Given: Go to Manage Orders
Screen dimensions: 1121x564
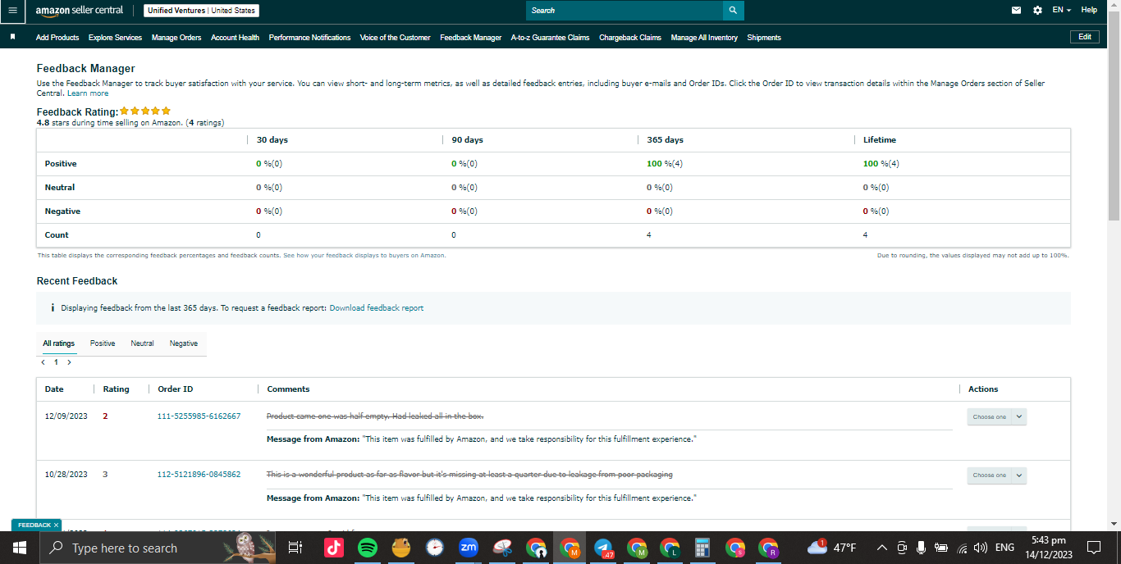Looking at the screenshot, I should tap(176, 38).
